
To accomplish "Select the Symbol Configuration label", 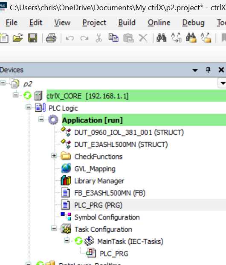I will [x=107, y=217].
